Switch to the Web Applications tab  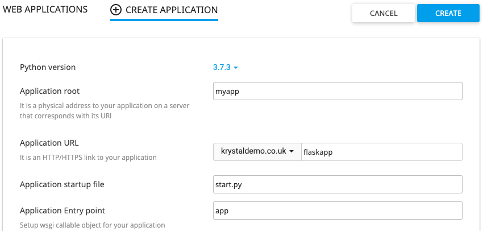(45, 10)
